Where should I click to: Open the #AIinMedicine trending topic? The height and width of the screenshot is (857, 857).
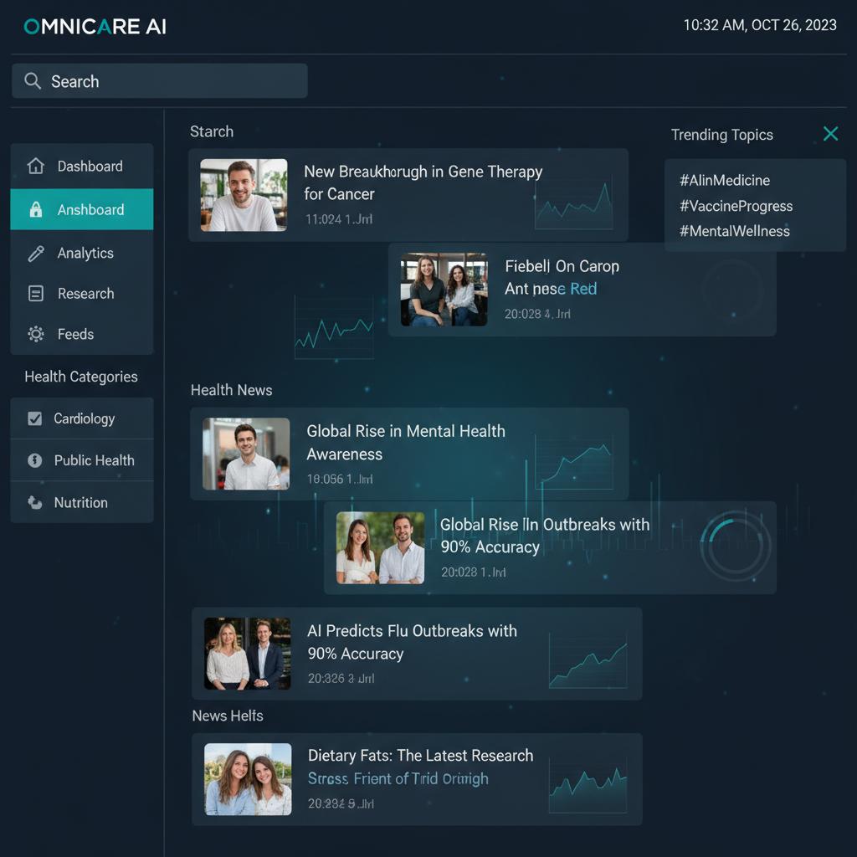point(724,180)
